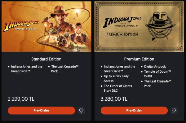Click the 2.299,00 TL price

pyautogui.click(x=21, y=99)
